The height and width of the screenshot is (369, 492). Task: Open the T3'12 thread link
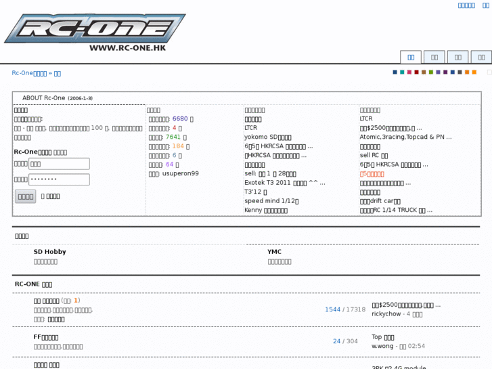(256, 192)
